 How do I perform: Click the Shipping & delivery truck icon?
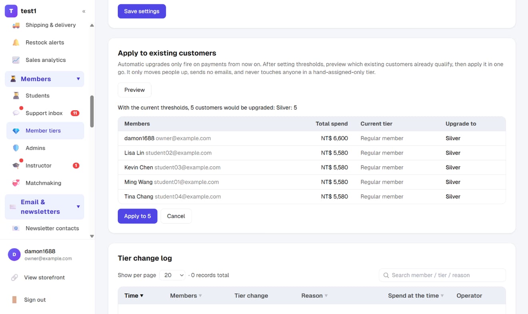pyautogui.click(x=16, y=25)
